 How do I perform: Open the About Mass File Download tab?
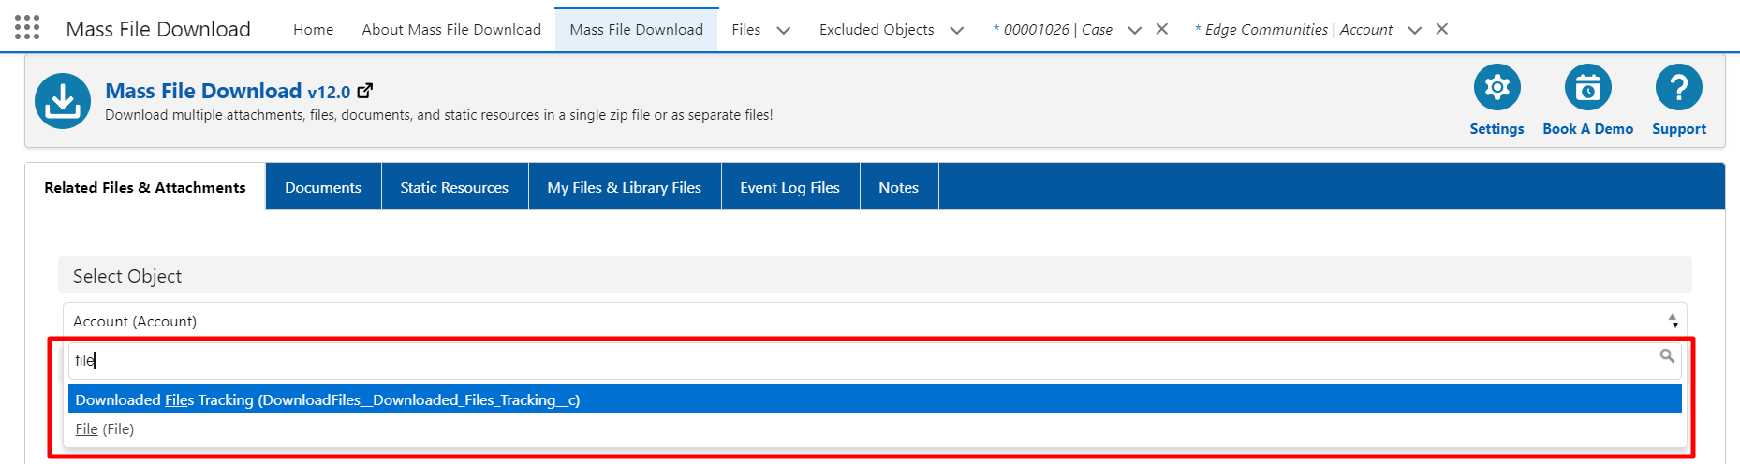pos(451,29)
